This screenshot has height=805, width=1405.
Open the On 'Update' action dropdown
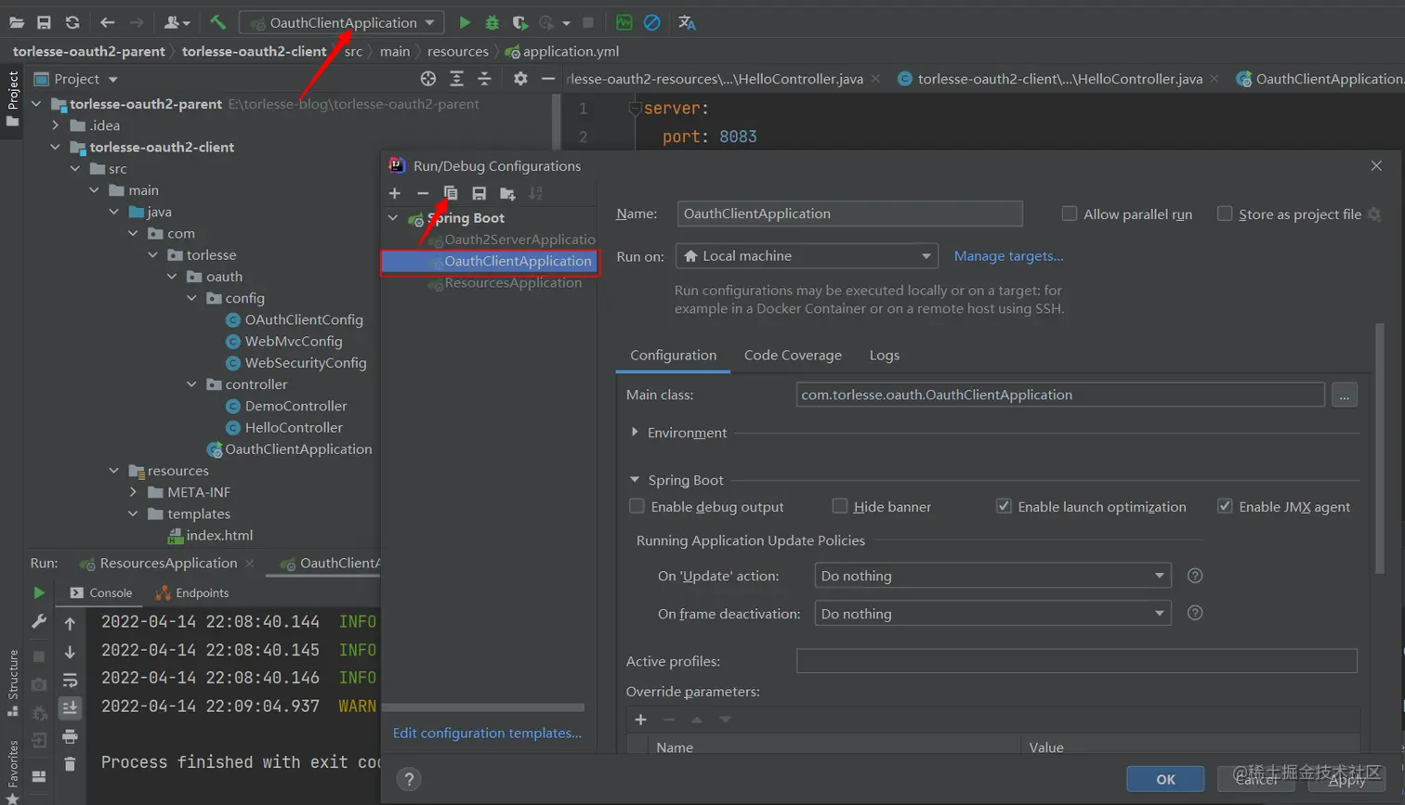tap(991, 576)
